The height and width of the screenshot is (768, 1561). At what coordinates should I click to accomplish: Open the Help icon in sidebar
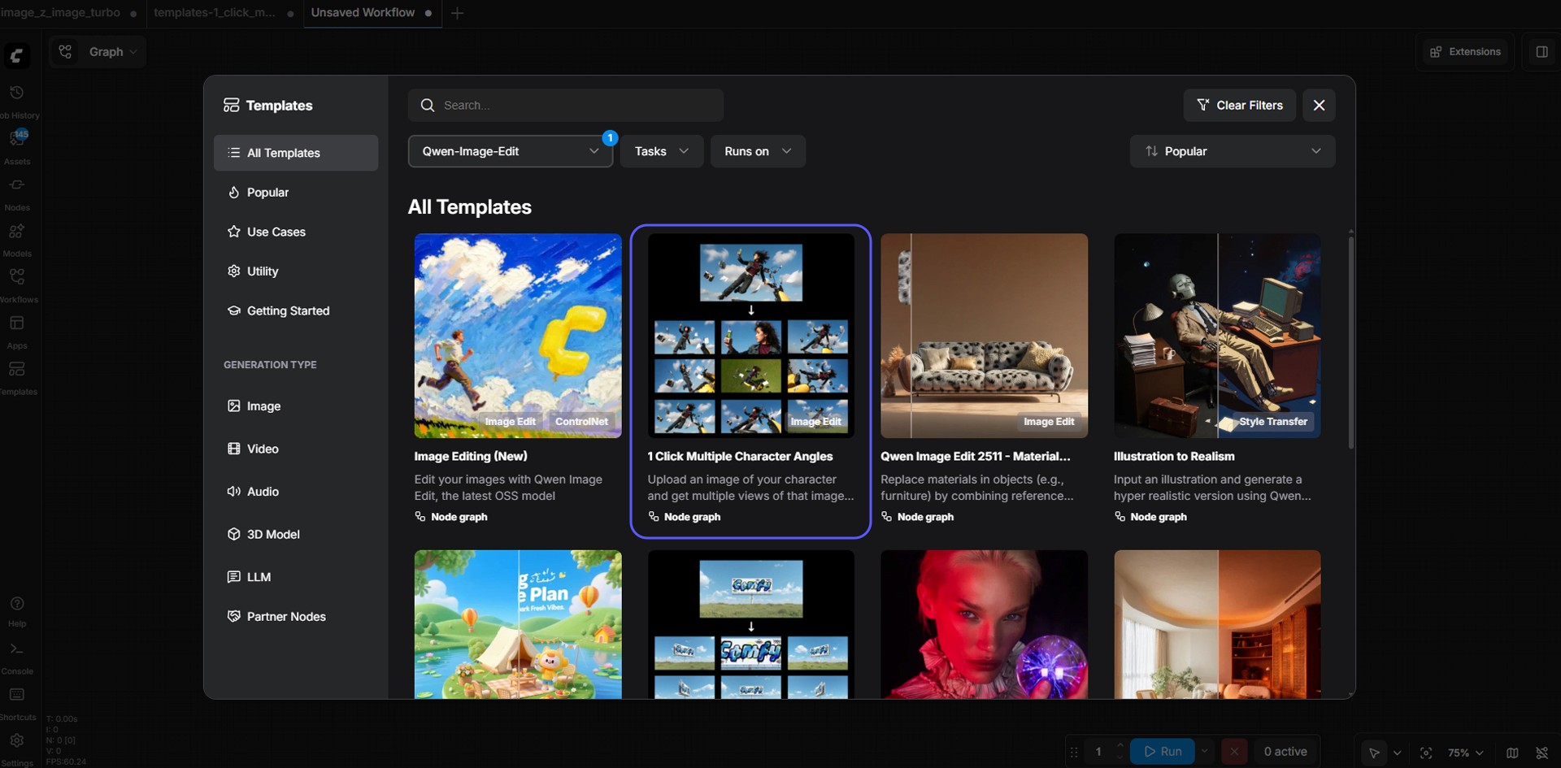16,604
